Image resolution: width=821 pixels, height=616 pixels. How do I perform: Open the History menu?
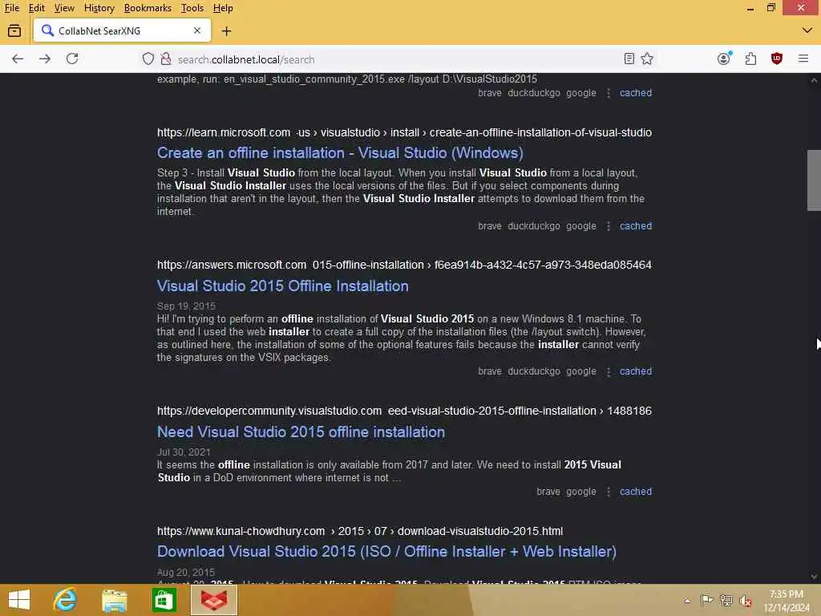point(99,8)
